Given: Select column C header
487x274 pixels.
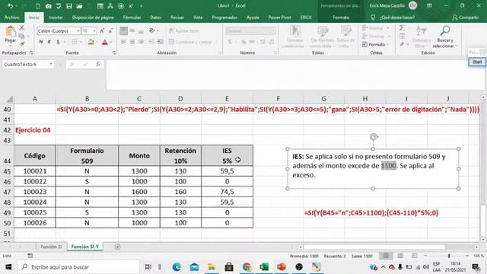Looking at the screenshot, I should point(138,98).
